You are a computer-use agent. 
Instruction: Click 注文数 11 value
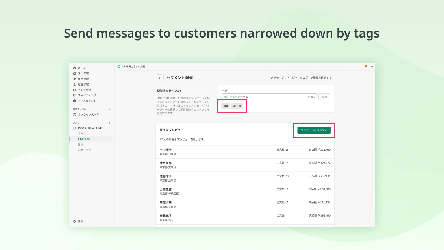pos(282,216)
